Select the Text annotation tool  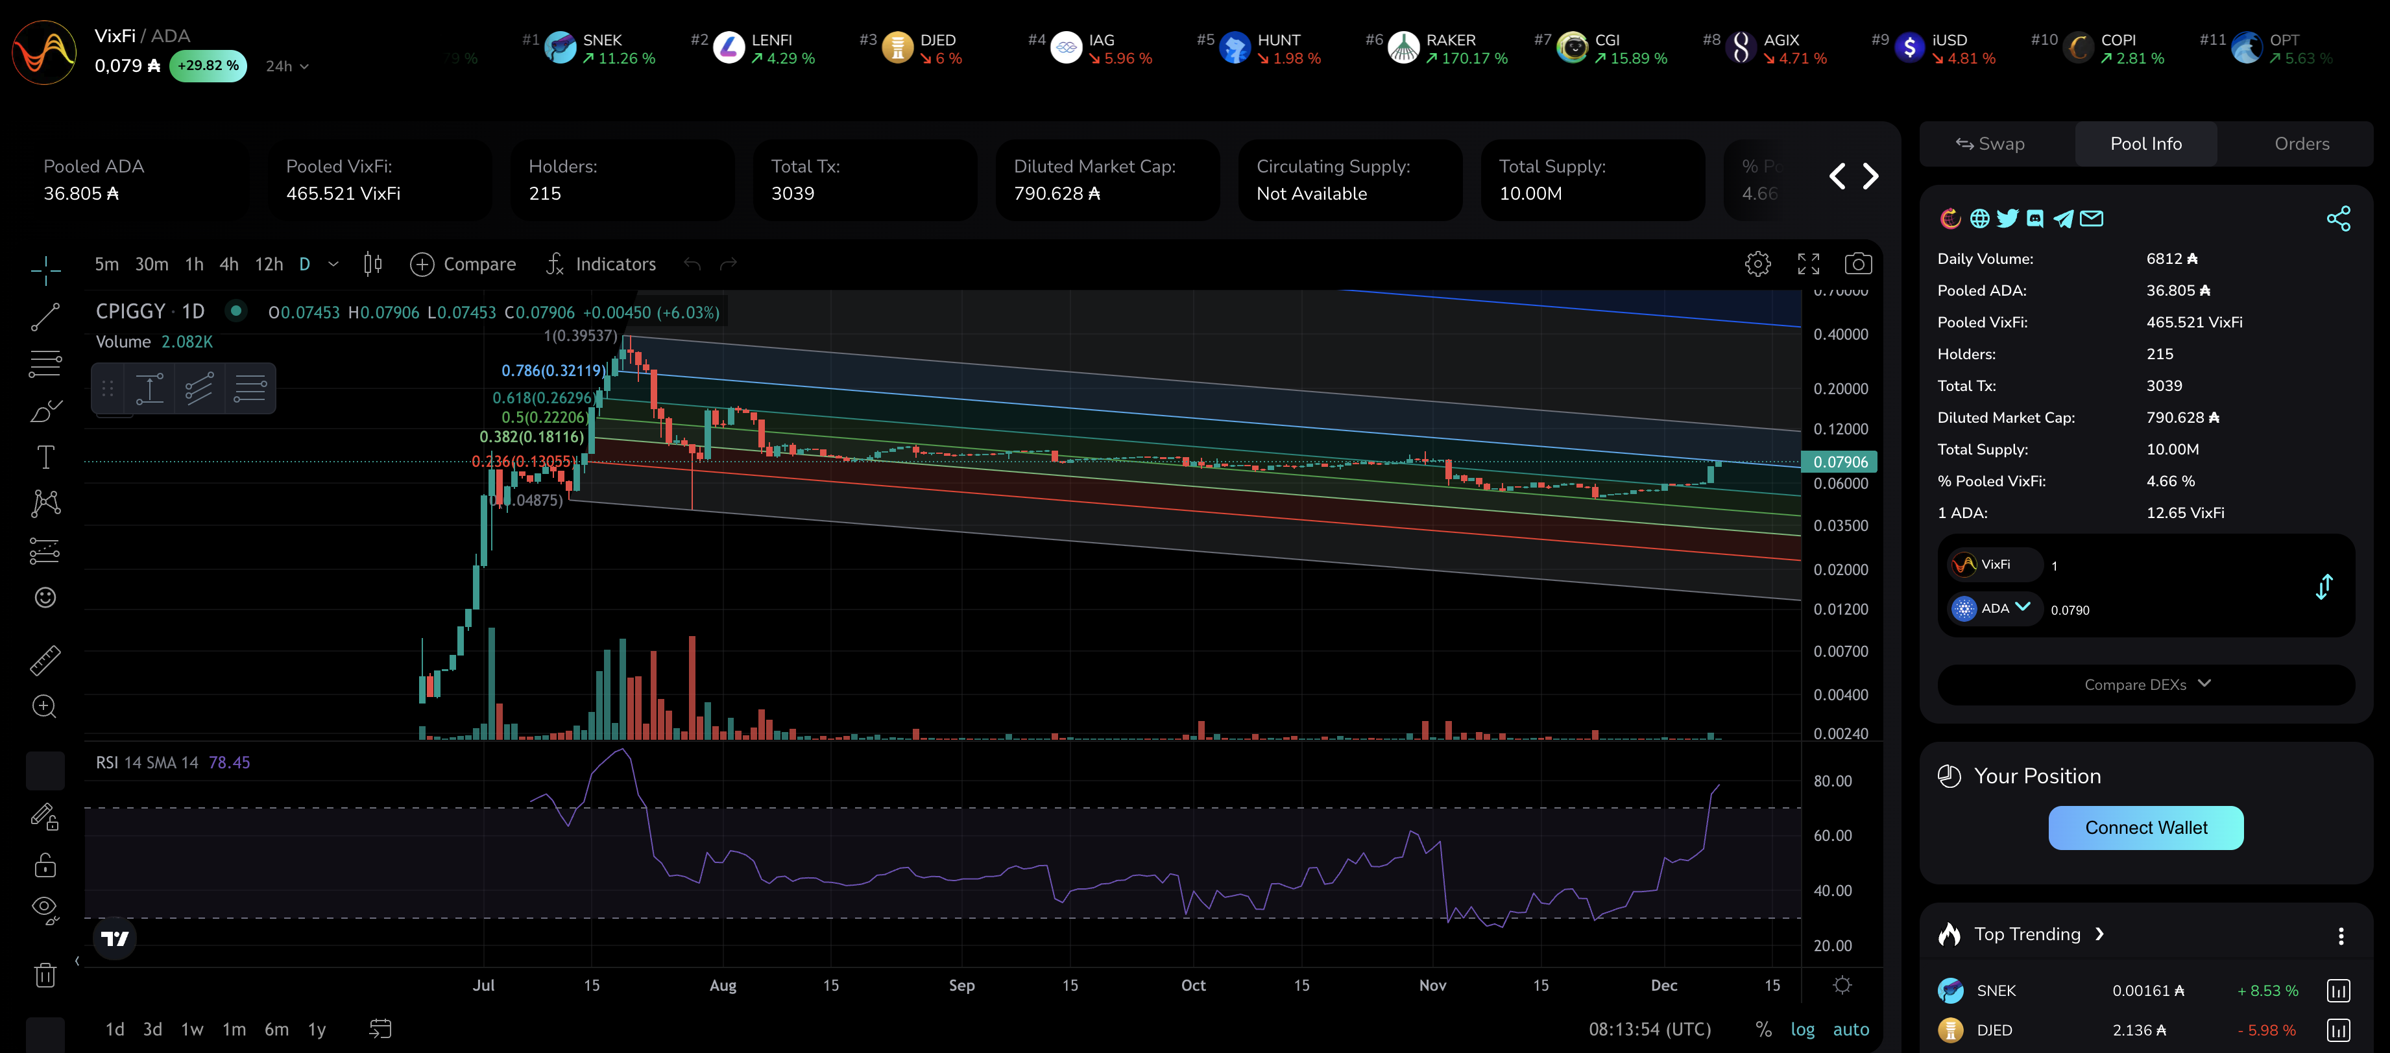45,457
